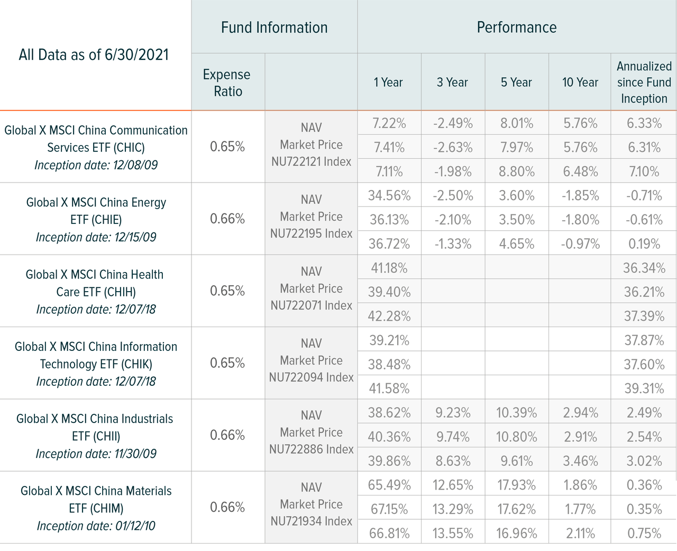Click CHIM expense ratio 0.66%
677x551 pixels.
227,507
